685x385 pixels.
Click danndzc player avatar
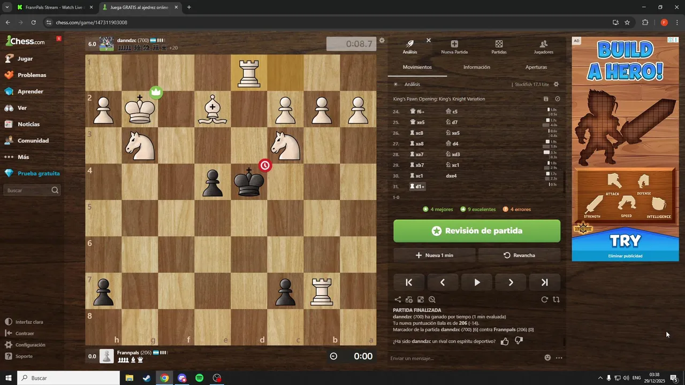[106, 44]
